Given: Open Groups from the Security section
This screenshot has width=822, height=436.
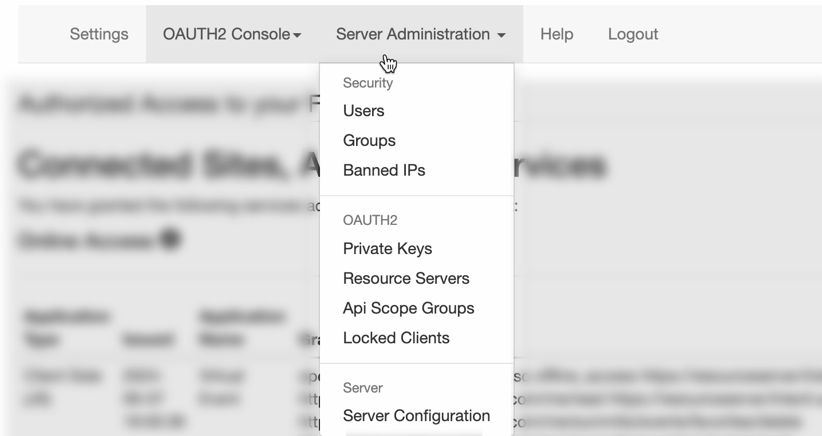Looking at the screenshot, I should pyautogui.click(x=369, y=141).
